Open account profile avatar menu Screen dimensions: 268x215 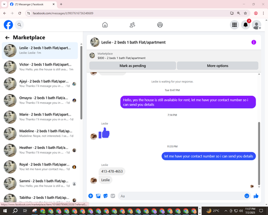(x=257, y=25)
